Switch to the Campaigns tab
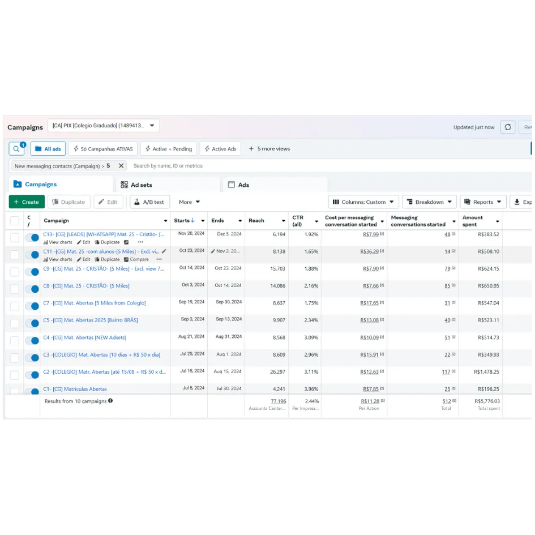Image resolution: width=535 pixels, height=535 pixels. point(61,185)
